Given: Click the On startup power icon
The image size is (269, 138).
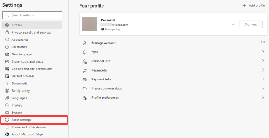Looking at the screenshot, I should click(7, 47).
